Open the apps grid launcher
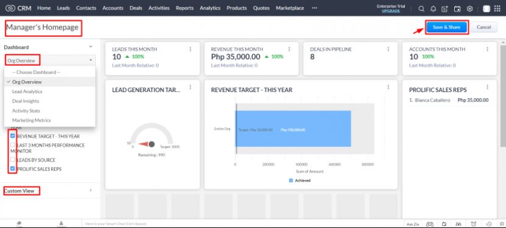This screenshot has width=506, height=228. point(497,9)
